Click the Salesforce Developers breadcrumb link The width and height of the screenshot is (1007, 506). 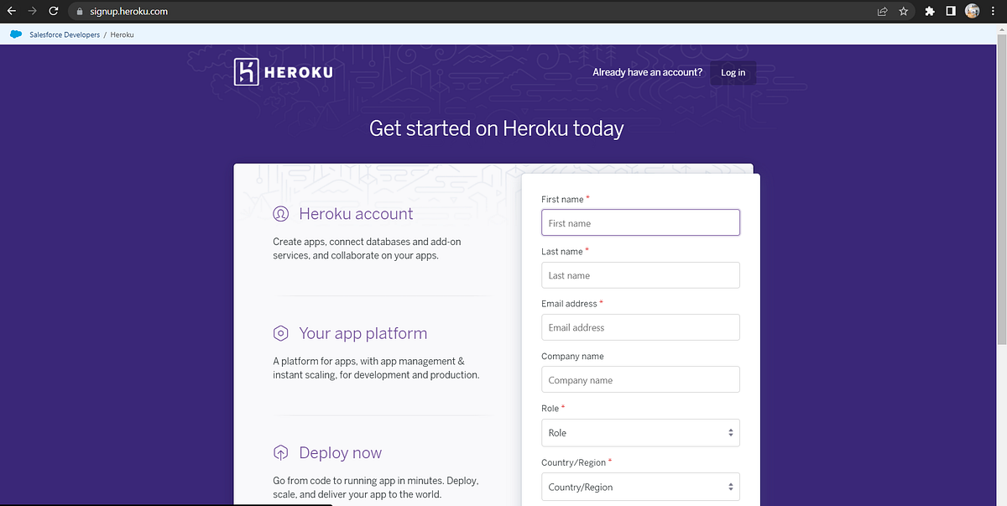(63, 34)
